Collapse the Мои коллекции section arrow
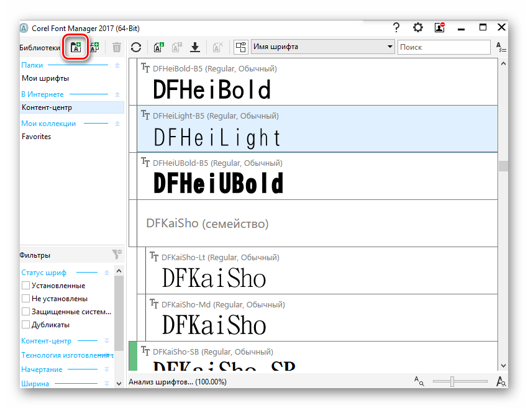Image resolution: width=528 pixels, height=408 pixels. pyautogui.click(x=117, y=124)
